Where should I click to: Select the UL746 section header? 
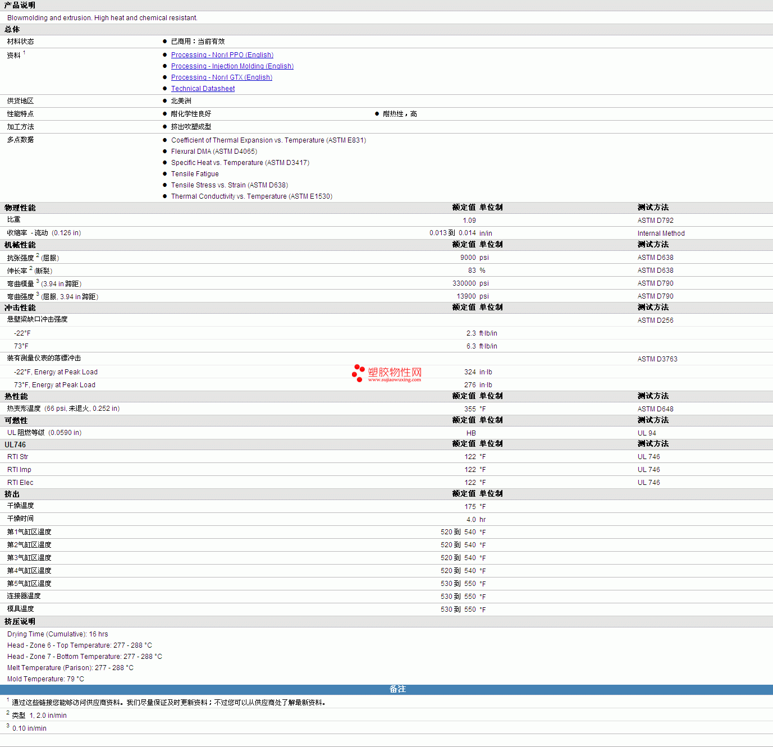point(15,444)
